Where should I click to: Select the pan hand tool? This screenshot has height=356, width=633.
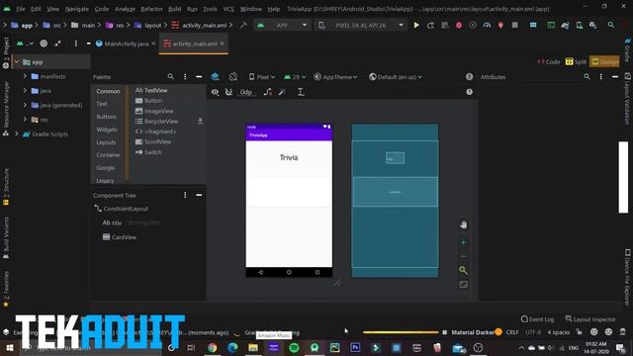pos(464,225)
